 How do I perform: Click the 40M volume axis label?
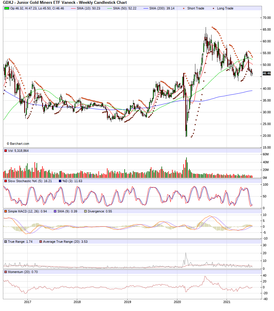266,162
